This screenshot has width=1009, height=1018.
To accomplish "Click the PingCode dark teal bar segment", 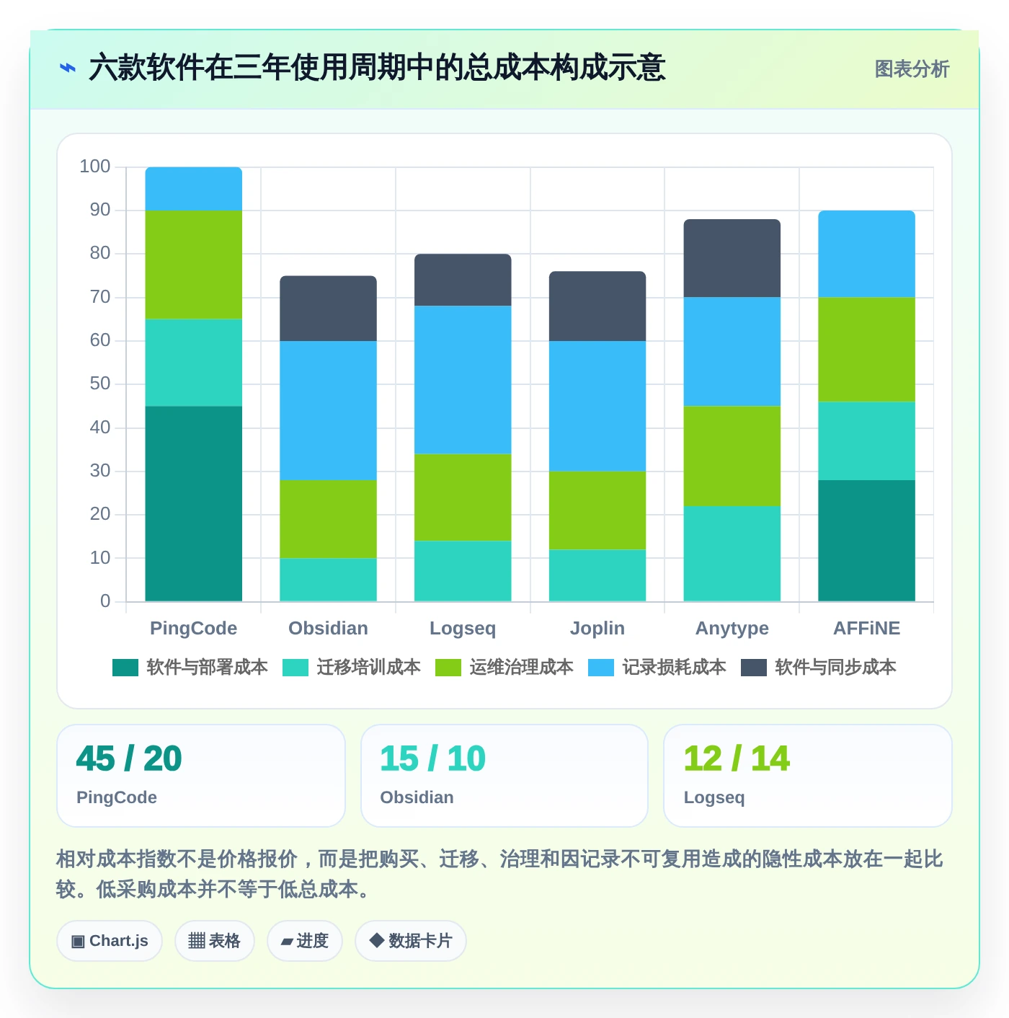I will pyautogui.click(x=194, y=504).
